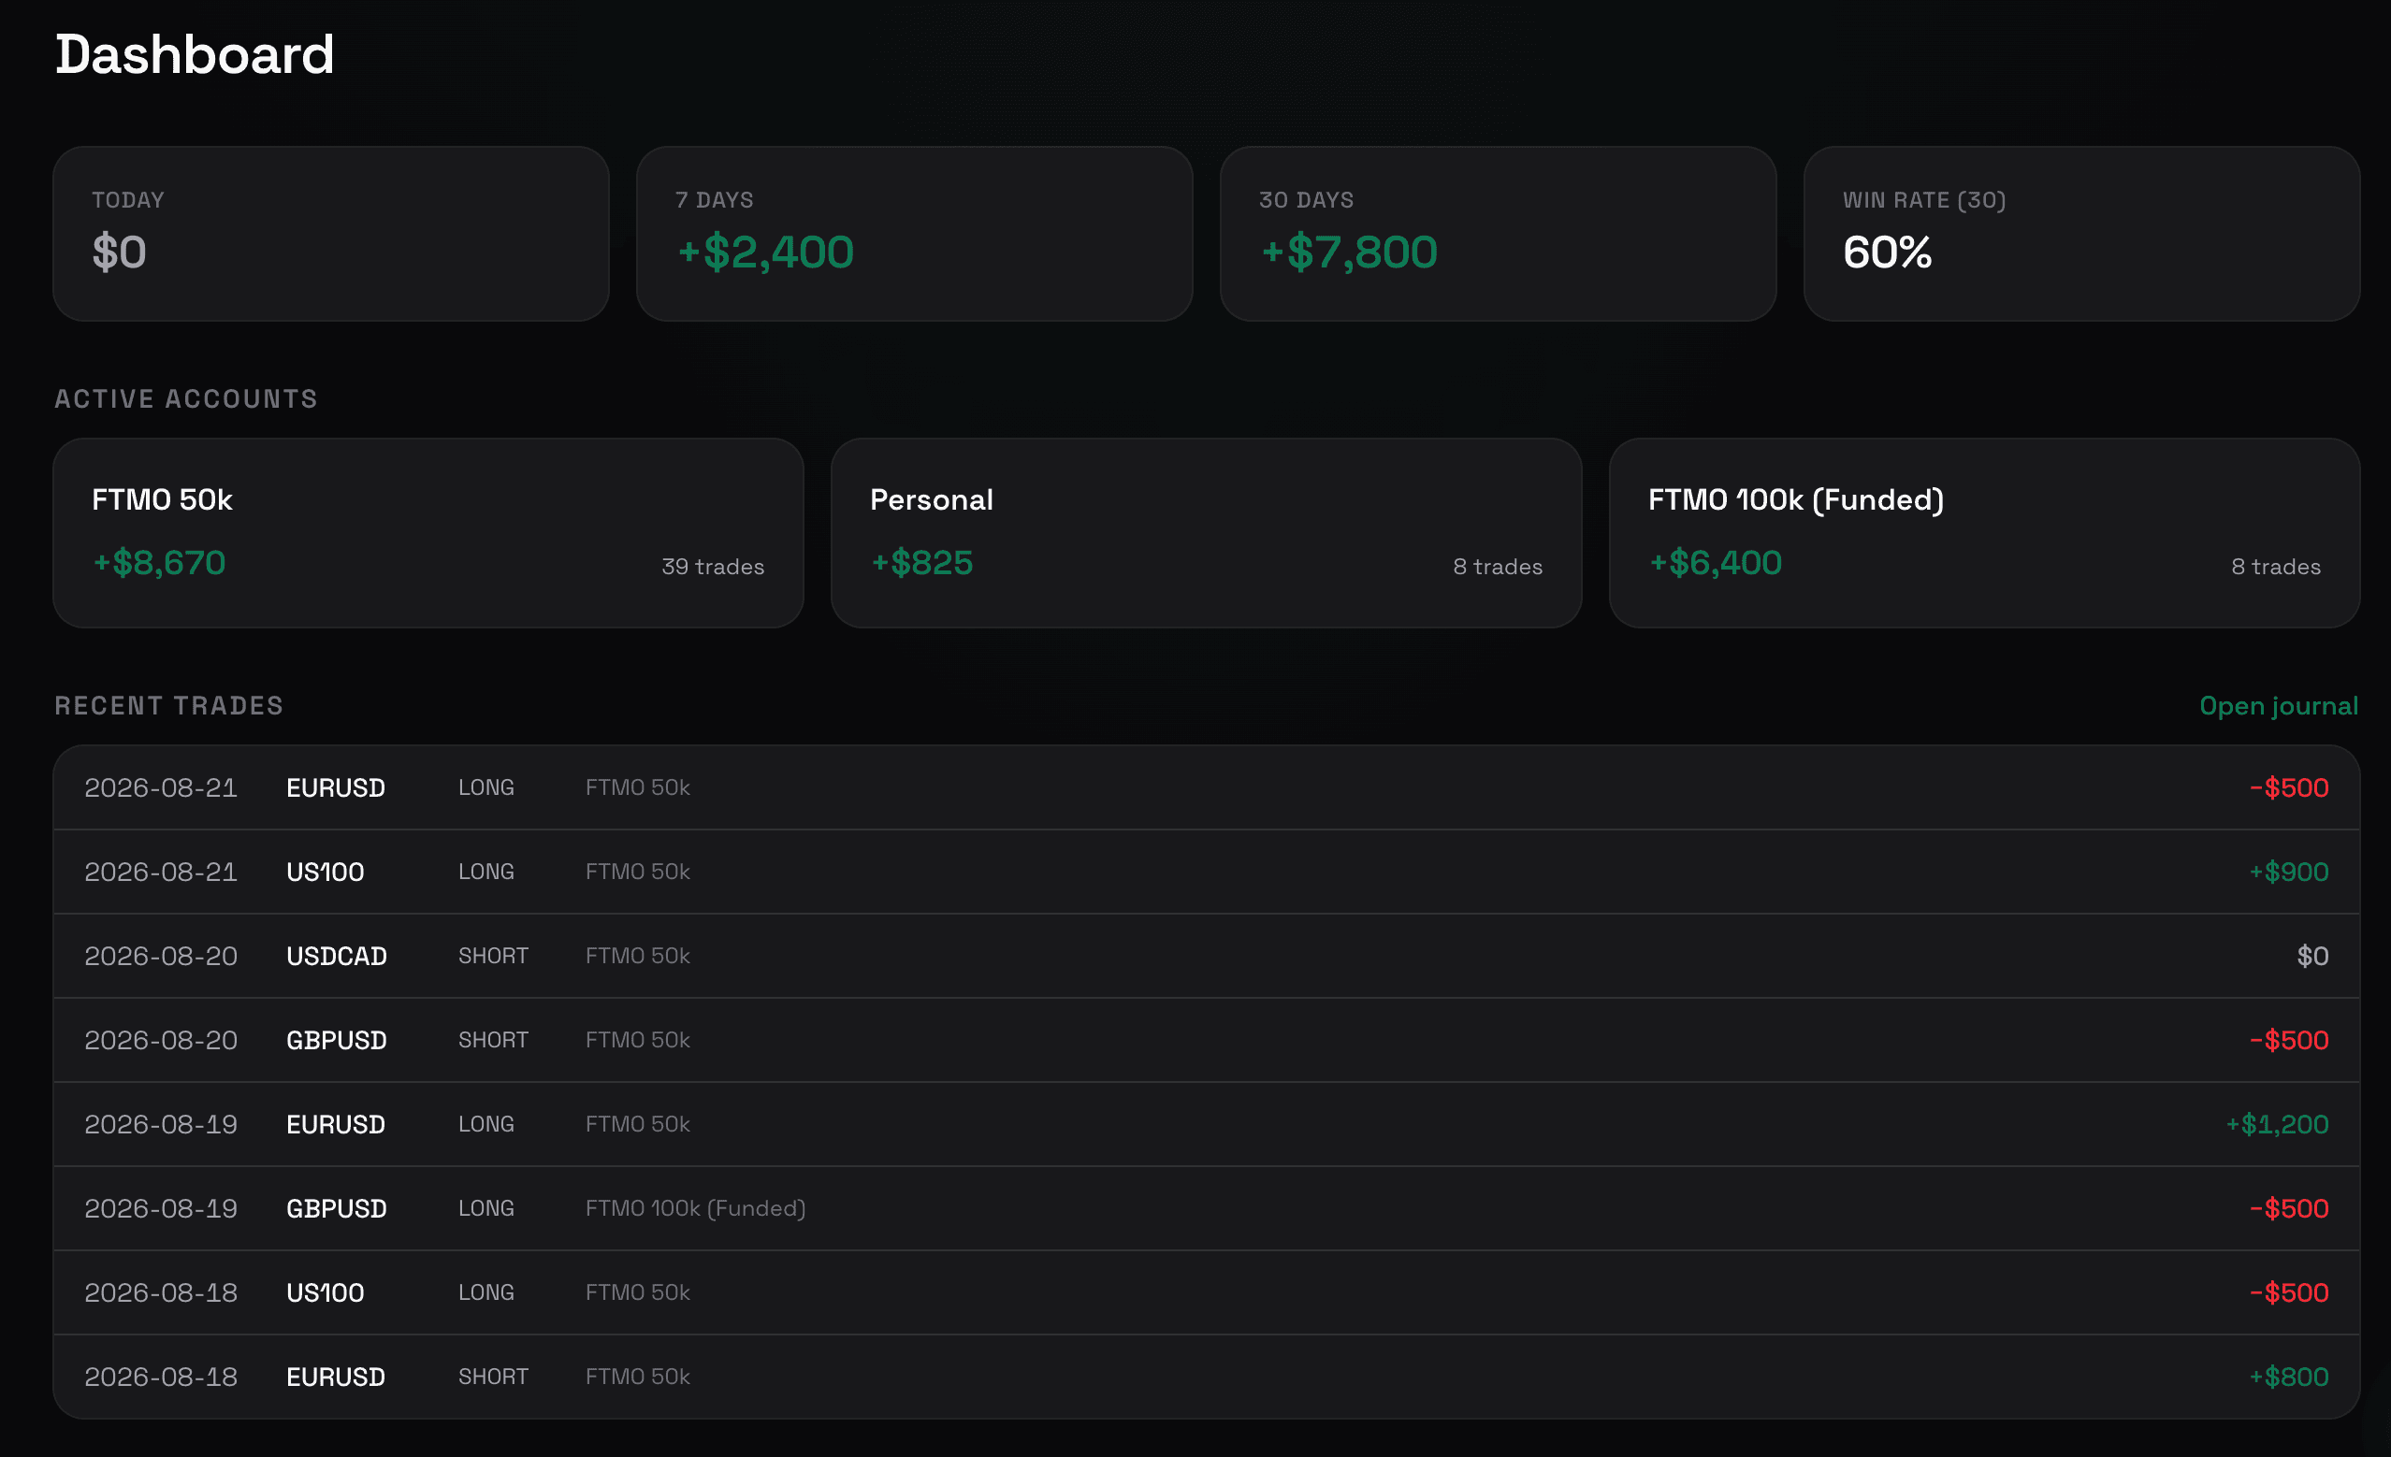This screenshot has height=1457, width=2391.
Task: Click the WIN RATE (30) 60% card
Action: [x=2081, y=234]
